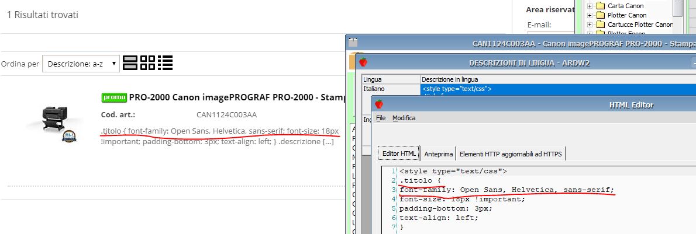
Task: Click the strawberry icon in HTML Editor title bar
Action: [378, 104]
